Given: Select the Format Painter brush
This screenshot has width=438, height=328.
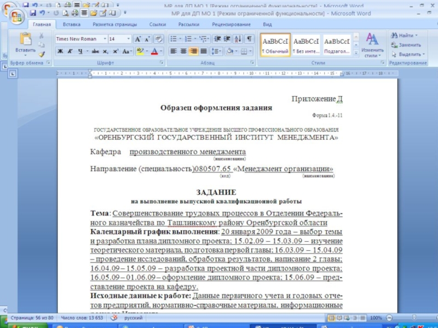Looking at the screenshot, I should (x=42, y=54).
